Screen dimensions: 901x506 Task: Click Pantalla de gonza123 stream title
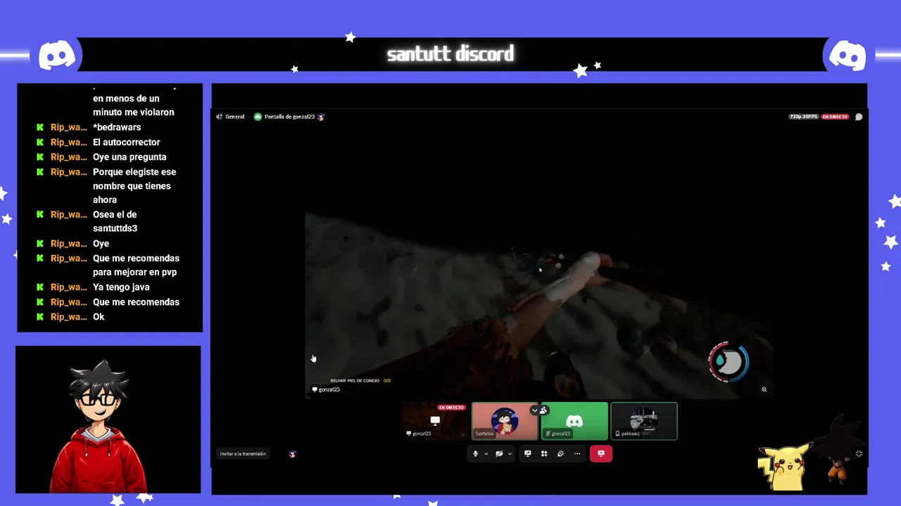(289, 117)
